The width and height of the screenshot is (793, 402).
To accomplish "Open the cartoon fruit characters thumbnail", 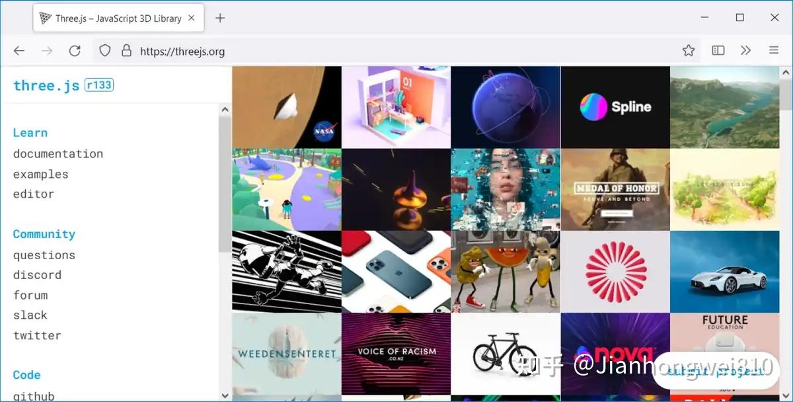I will point(506,272).
